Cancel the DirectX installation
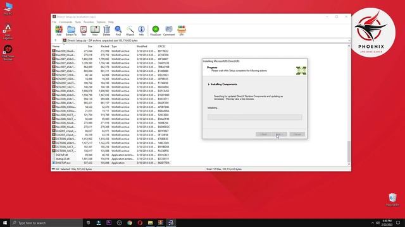Viewport: 405px width, 227px height. (297, 134)
